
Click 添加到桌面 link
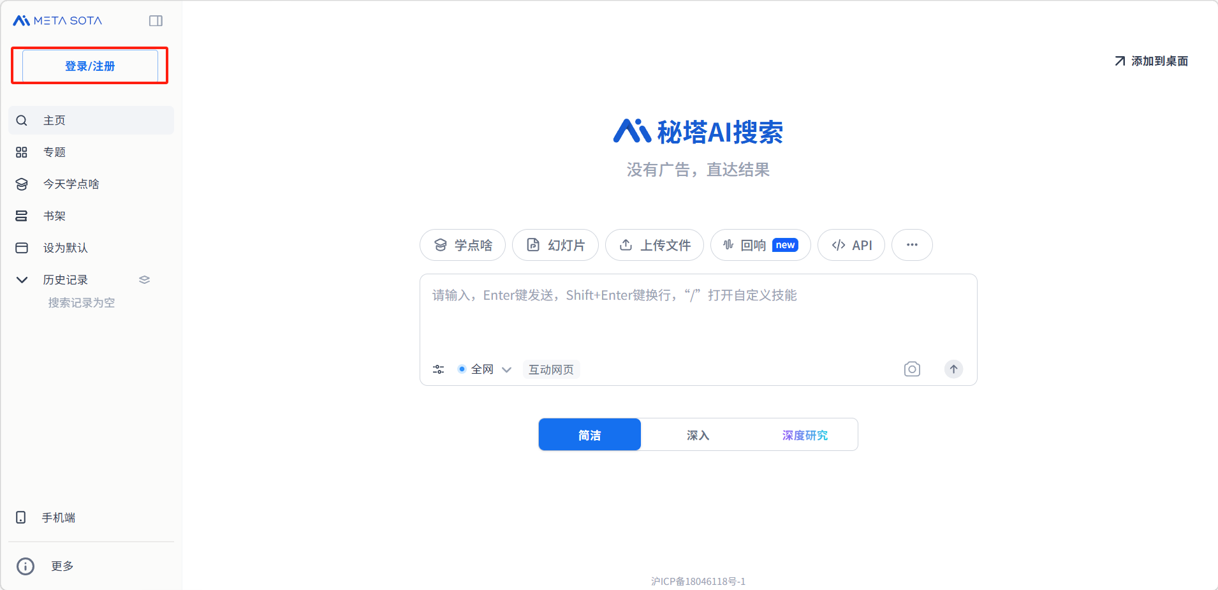[1152, 61]
